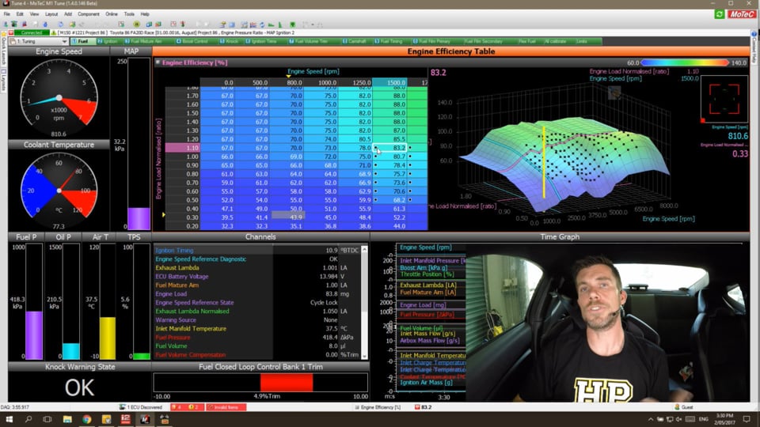Click the yellow warning triangle beside Connected

click(54, 33)
